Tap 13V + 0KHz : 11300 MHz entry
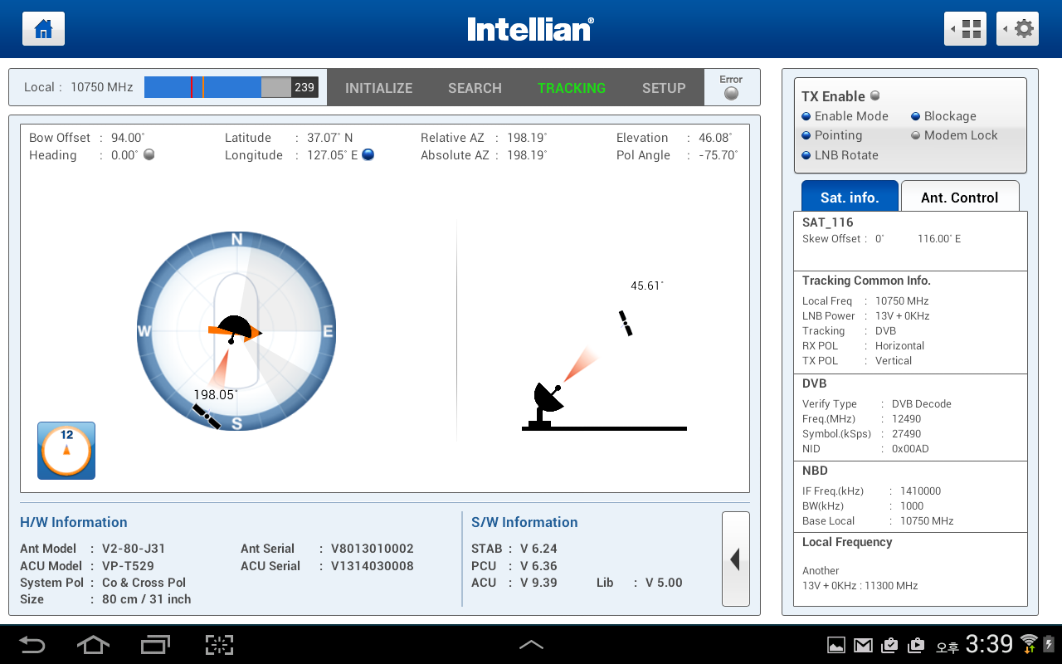 pos(860,586)
